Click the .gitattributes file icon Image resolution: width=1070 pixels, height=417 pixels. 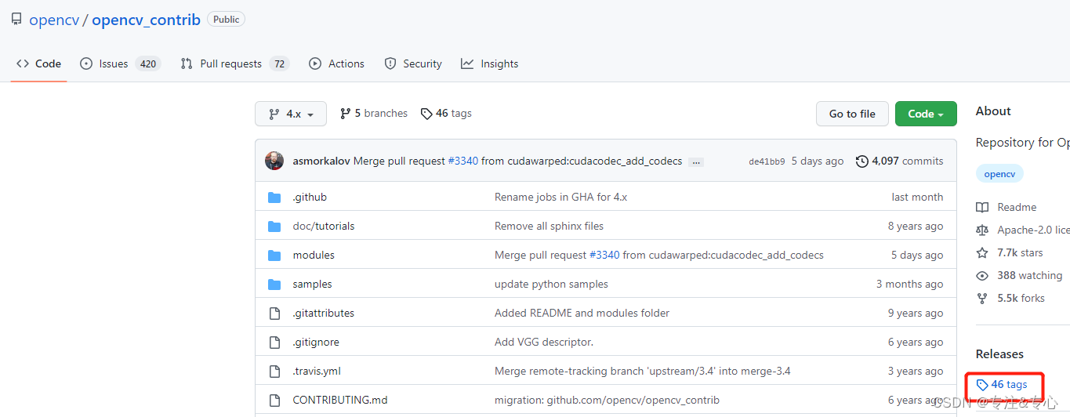(x=274, y=314)
